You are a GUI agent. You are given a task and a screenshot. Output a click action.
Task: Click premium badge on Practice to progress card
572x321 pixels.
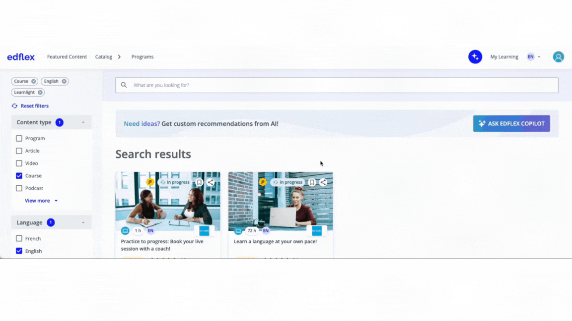[x=150, y=182]
